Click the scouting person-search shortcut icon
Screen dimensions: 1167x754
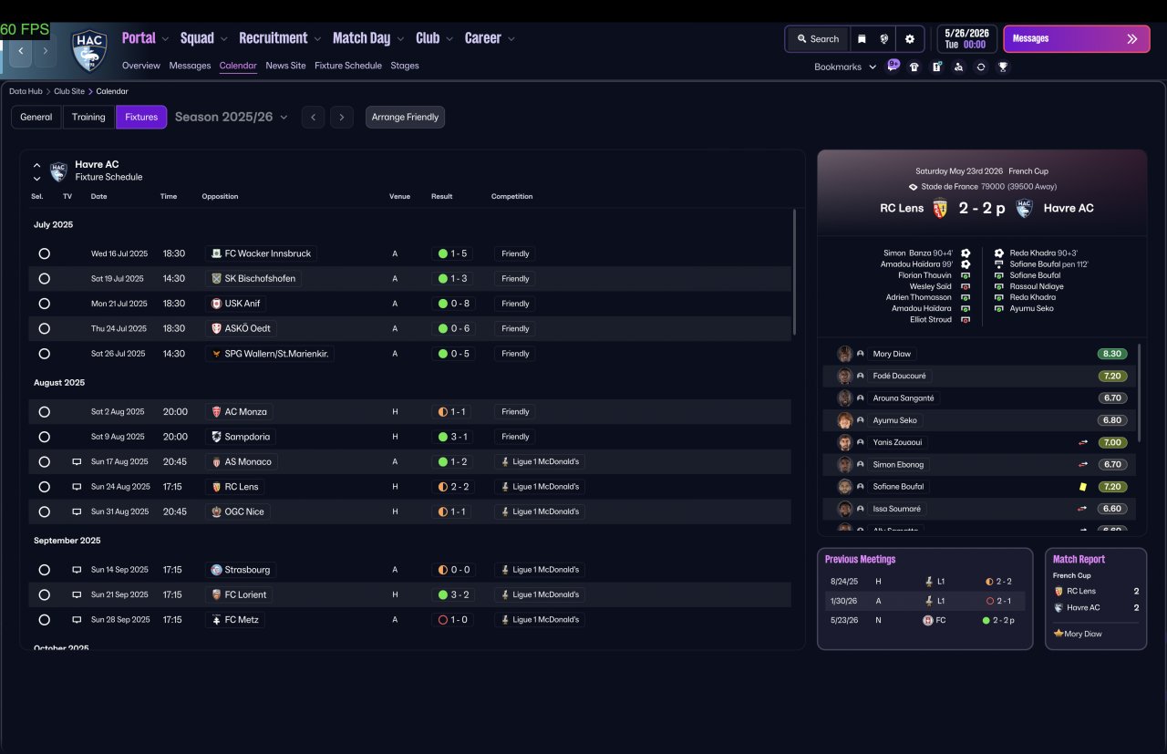958,67
